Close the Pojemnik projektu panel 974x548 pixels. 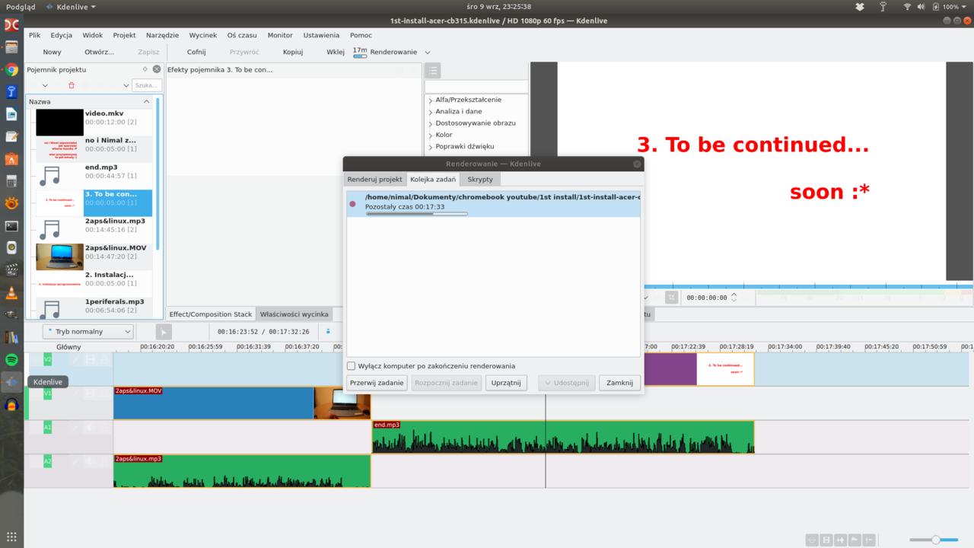[157, 69]
